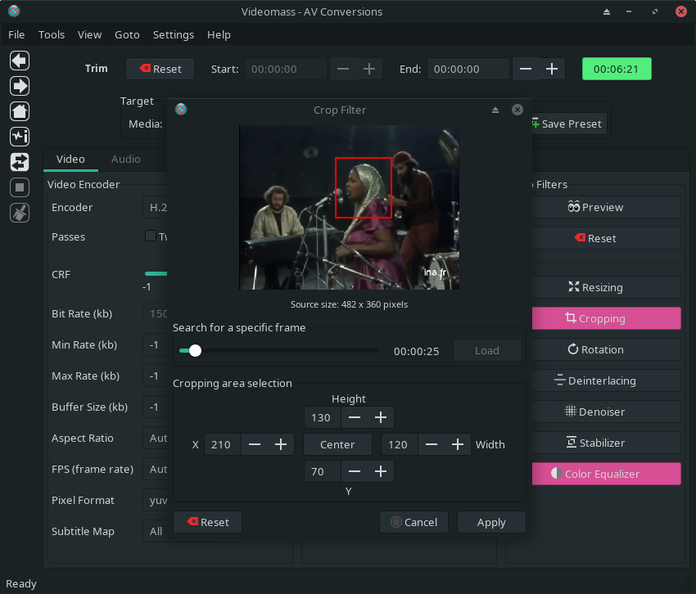Image resolution: width=696 pixels, height=594 pixels.
Task: Open the media info waveform icon
Action: coord(20,136)
